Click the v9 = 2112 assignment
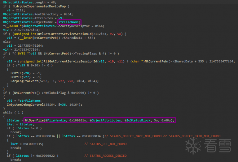The image size is (238, 162). (x=16, y=10)
